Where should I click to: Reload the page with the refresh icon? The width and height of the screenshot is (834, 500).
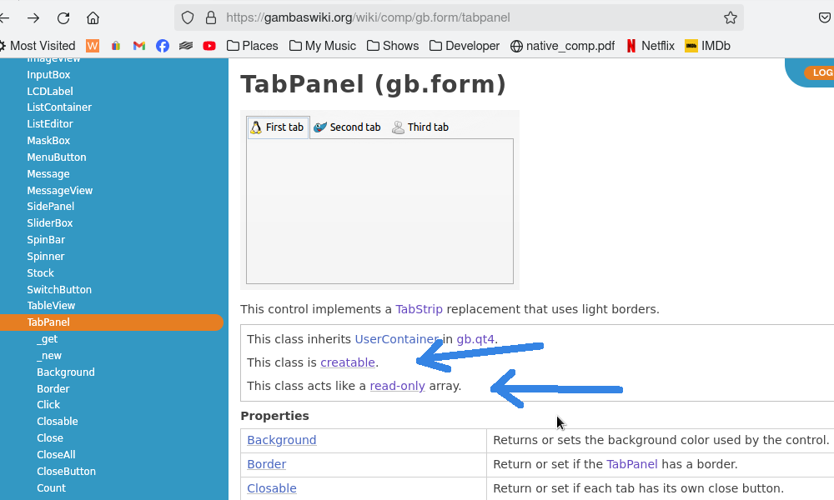63,17
